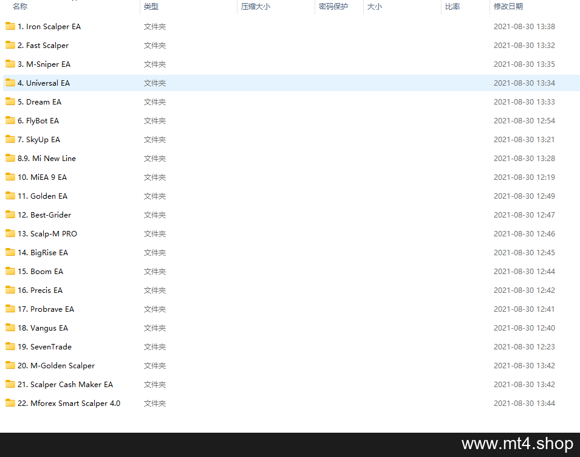The image size is (580, 457).
Task: Click the date 2021-08-30 13:38
Action: pos(524,27)
